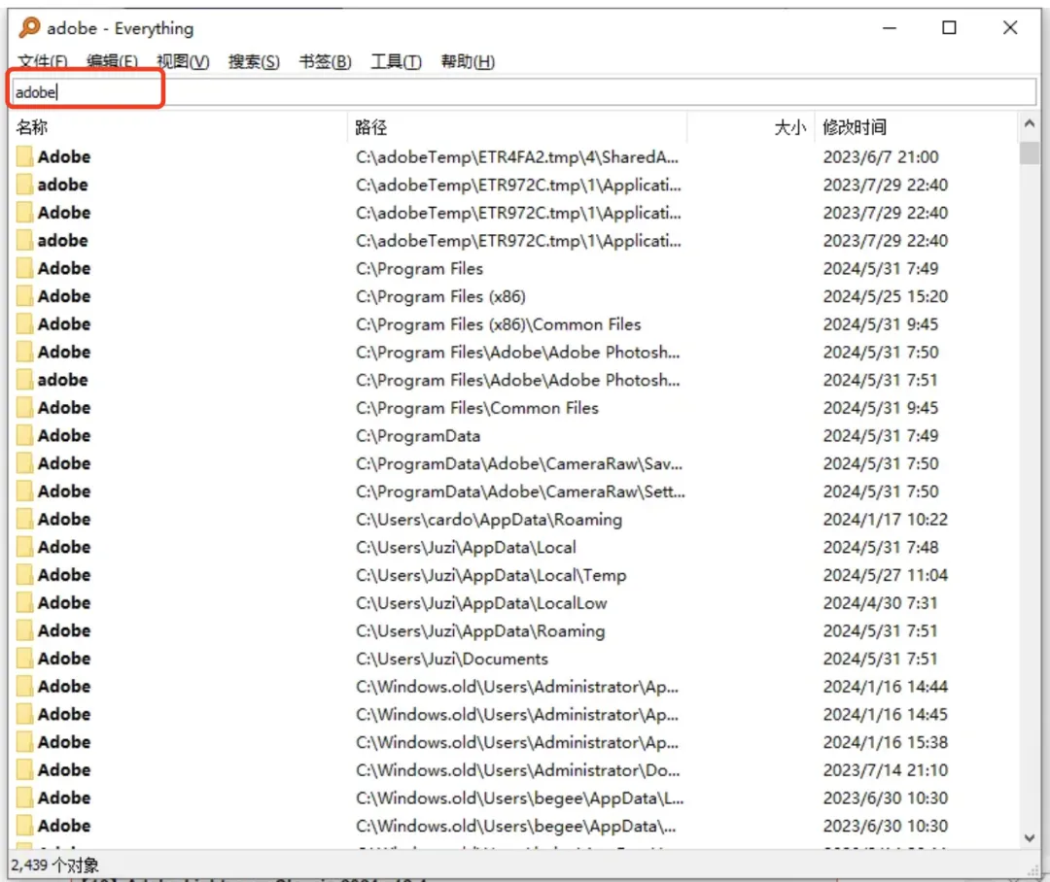The width and height of the screenshot is (1050, 882).
Task: Click folder icon of Adobe dated 2024/1/16 14:44
Action: point(24,687)
